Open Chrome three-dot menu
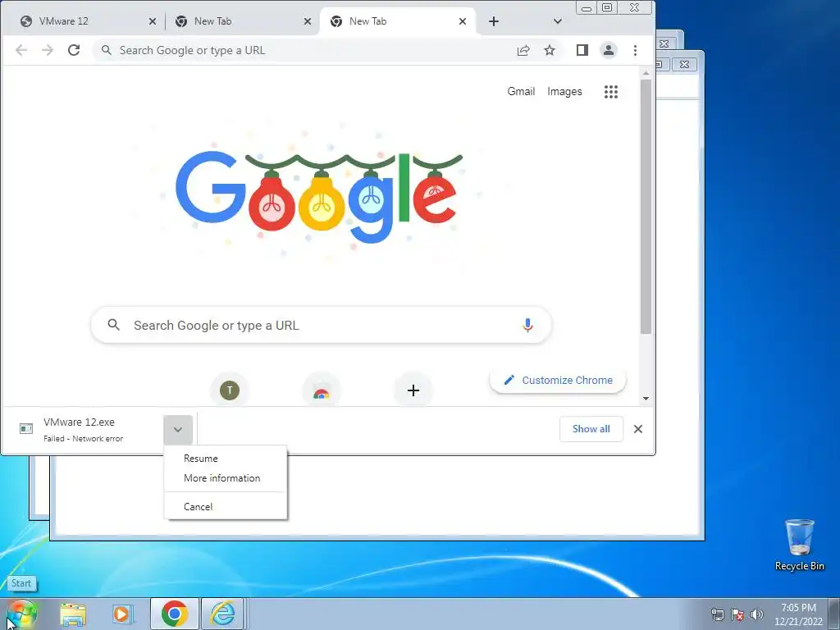 pos(636,50)
